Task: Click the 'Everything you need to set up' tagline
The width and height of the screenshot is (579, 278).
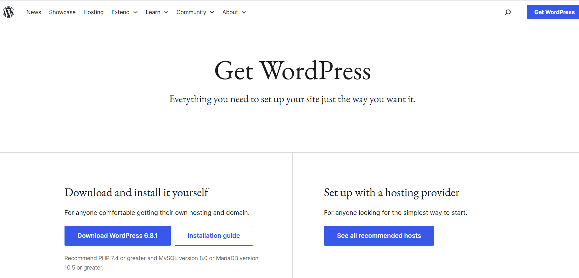Action: tap(293, 99)
